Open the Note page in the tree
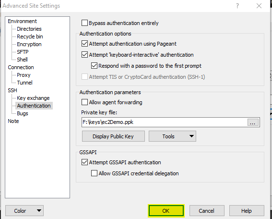The height and width of the screenshot is (219, 272). [13, 121]
